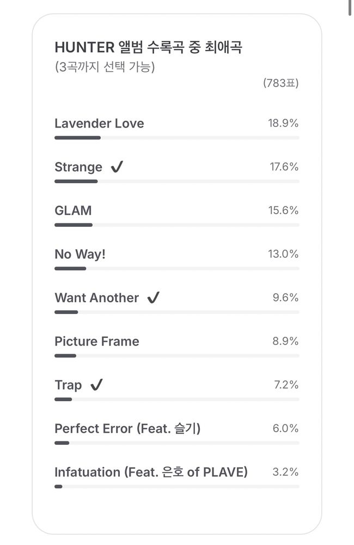Screen dimensions: 354x545
Task: Choose Perfect Error (Feat. 슬기) option
Action: tap(177, 433)
